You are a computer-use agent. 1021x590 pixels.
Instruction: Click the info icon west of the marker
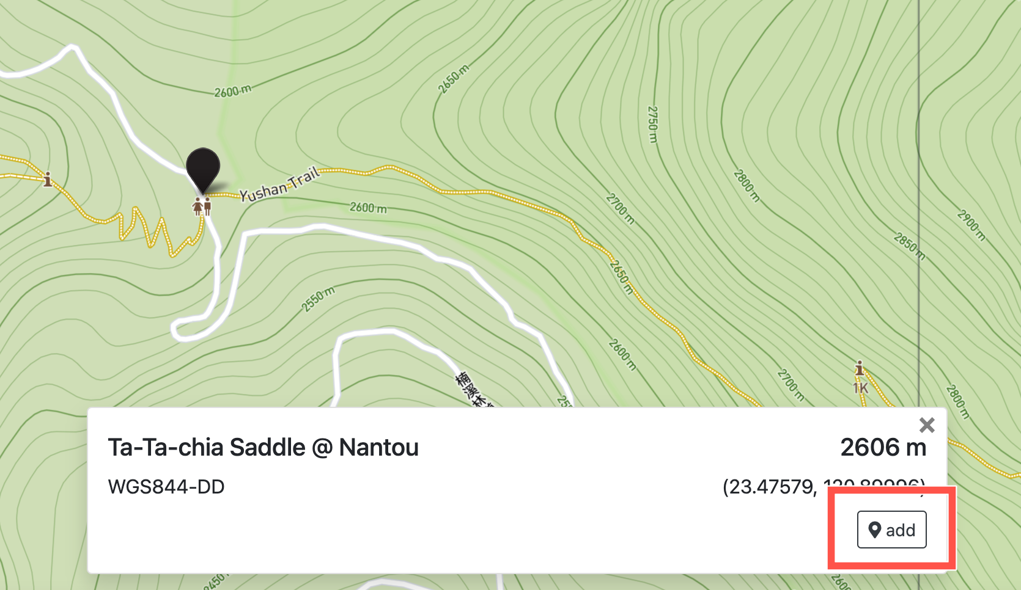[x=48, y=180]
